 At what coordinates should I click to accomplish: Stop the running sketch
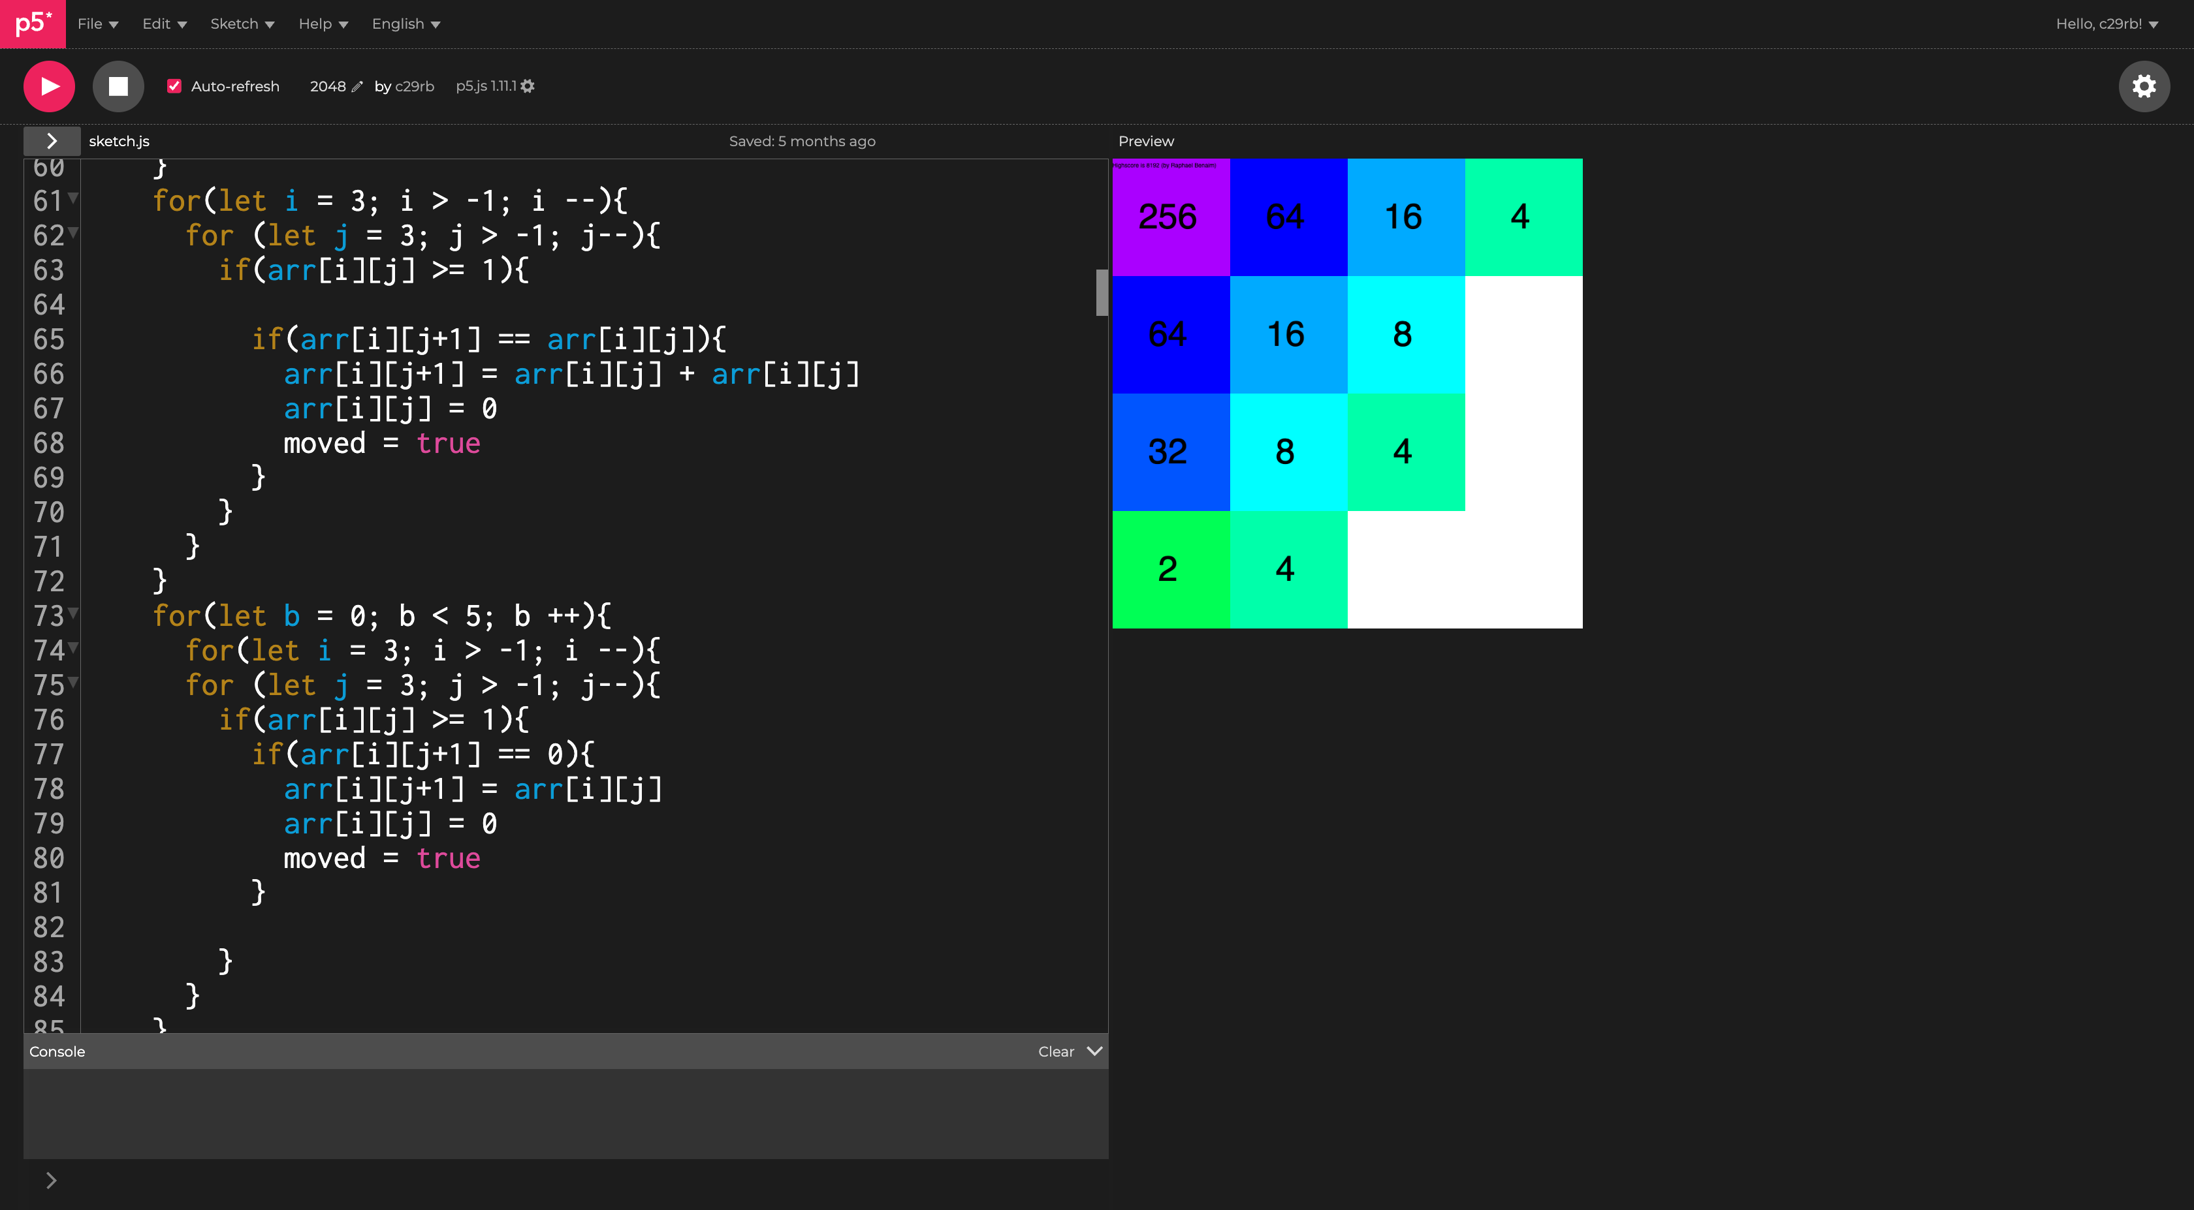pos(118,86)
